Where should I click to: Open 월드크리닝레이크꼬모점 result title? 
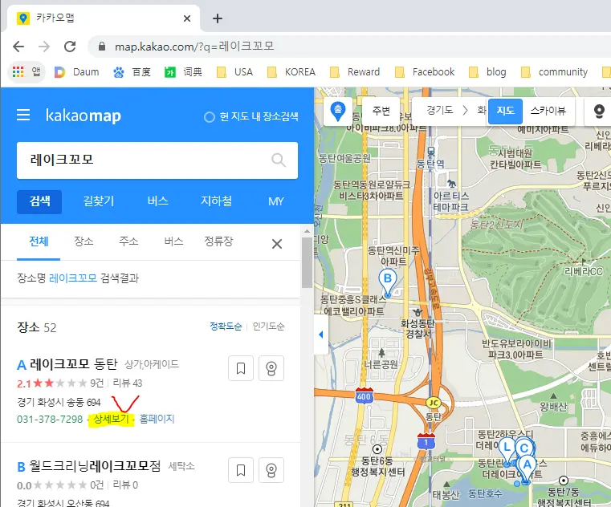coord(95,466)
